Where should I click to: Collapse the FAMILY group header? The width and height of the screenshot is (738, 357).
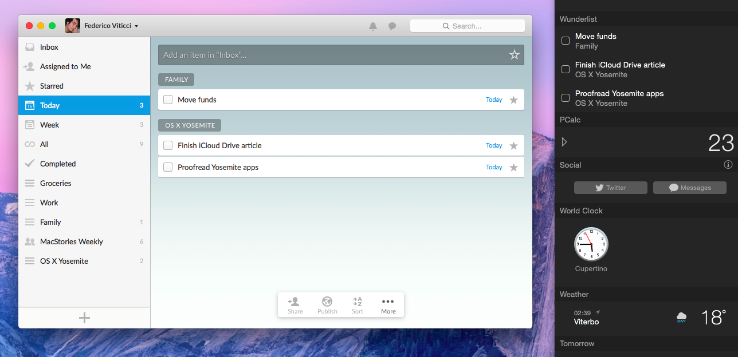point(176,80)
